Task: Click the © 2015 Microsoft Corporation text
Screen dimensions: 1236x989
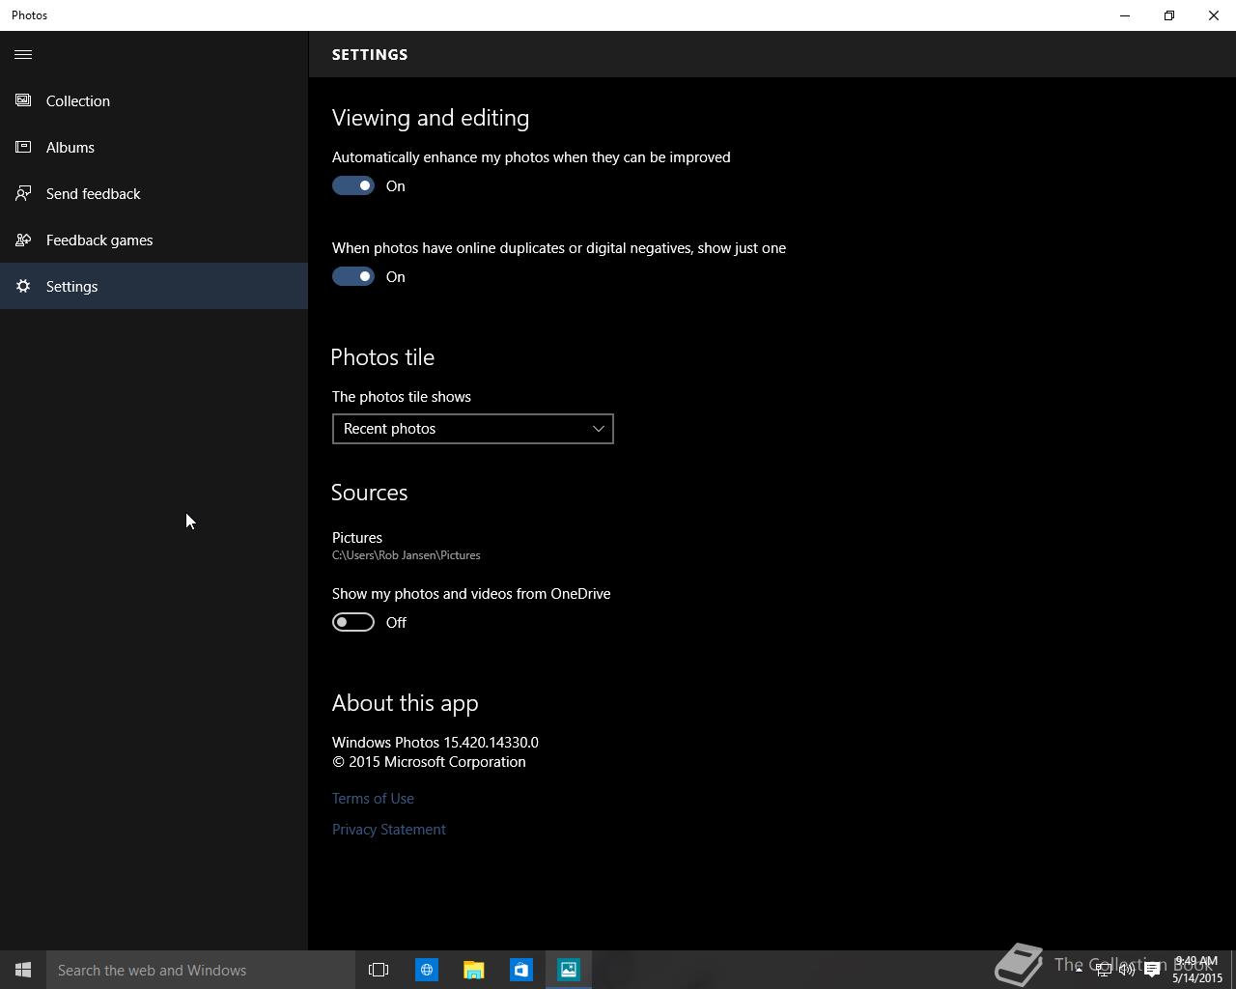Action: click(x=429, y=762)
